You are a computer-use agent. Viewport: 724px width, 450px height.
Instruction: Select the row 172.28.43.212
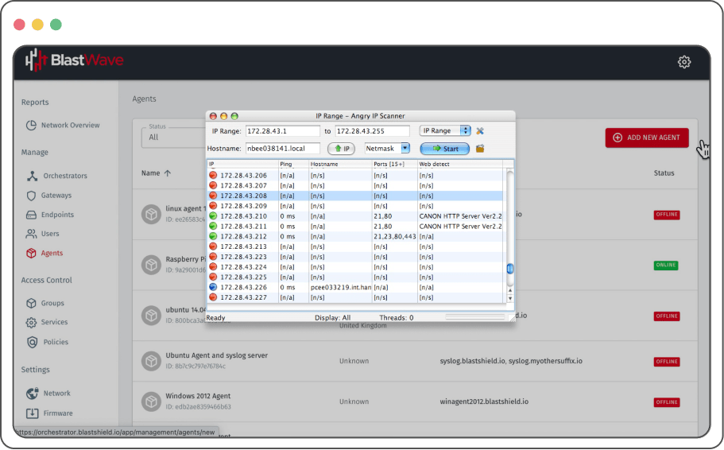pos(355,237)
